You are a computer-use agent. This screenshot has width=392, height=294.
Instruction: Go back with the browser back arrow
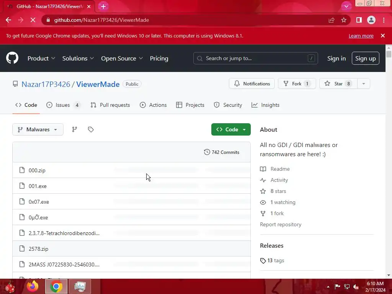(x=8, y=20)
